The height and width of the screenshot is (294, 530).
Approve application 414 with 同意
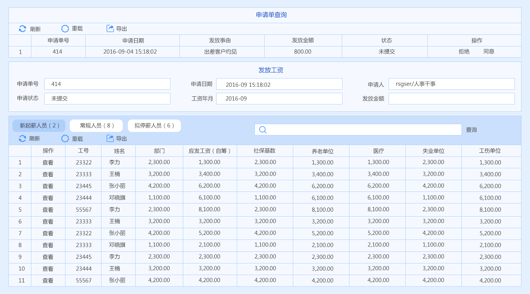coord(489,51)
